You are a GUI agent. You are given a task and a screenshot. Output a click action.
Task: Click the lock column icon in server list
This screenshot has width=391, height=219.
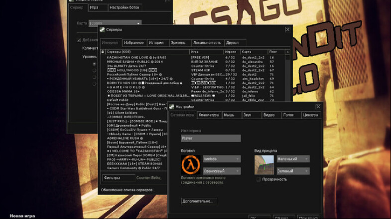pos(103,52)
